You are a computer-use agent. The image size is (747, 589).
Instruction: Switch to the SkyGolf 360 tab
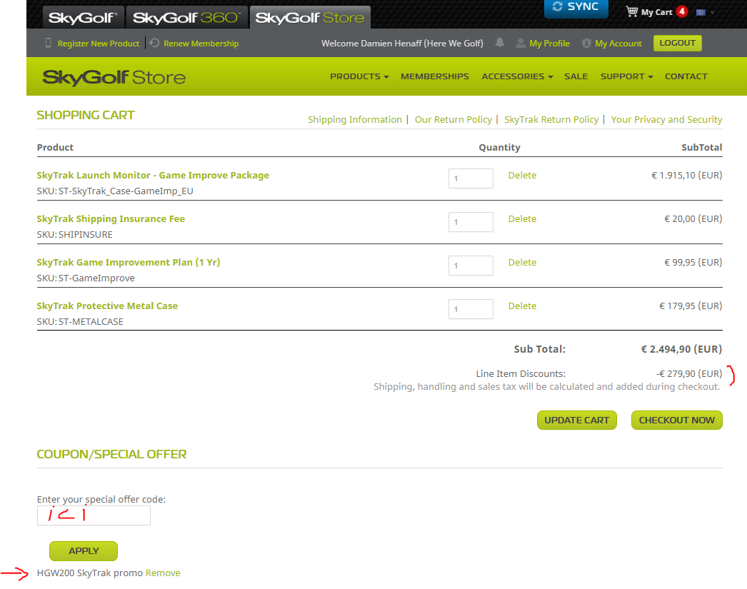click(x=186, y=18)
